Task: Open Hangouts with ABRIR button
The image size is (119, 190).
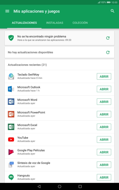Action: tap(104, 177)
